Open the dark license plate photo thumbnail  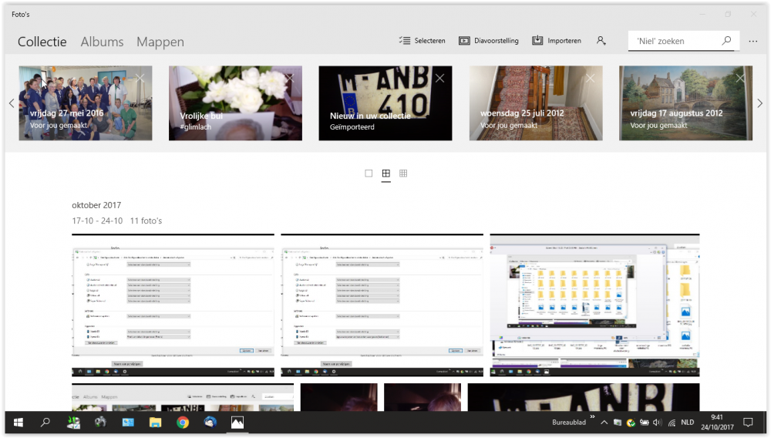(584, 397)
